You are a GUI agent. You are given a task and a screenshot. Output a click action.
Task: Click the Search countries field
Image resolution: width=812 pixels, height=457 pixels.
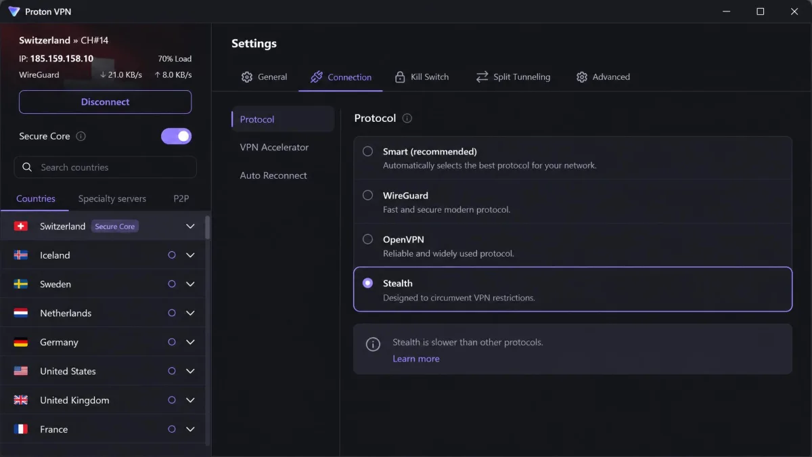[x=105, y=167]
